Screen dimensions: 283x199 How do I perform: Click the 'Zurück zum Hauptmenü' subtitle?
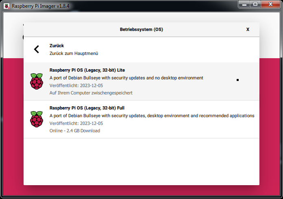(x=74, y=53)
